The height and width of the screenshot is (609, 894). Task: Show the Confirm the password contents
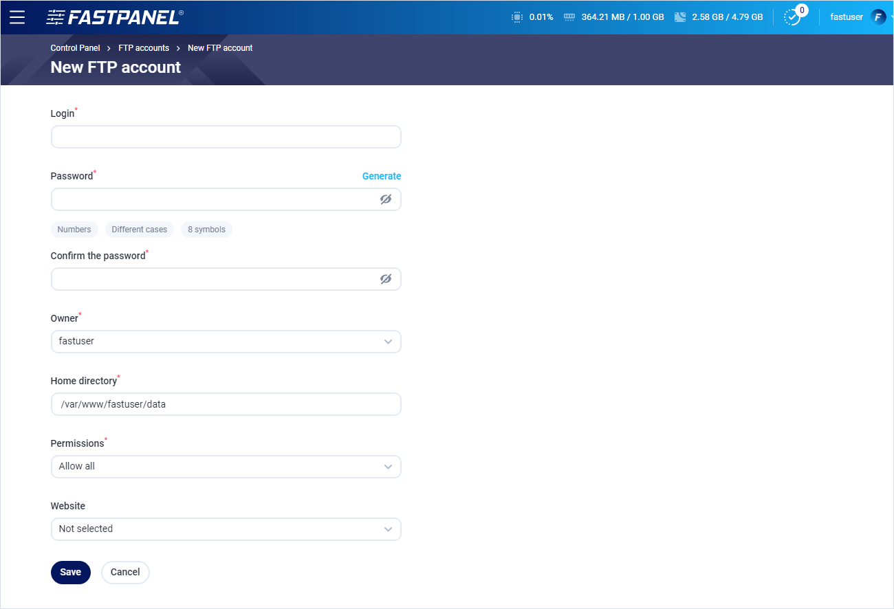(x=386, y=279)
